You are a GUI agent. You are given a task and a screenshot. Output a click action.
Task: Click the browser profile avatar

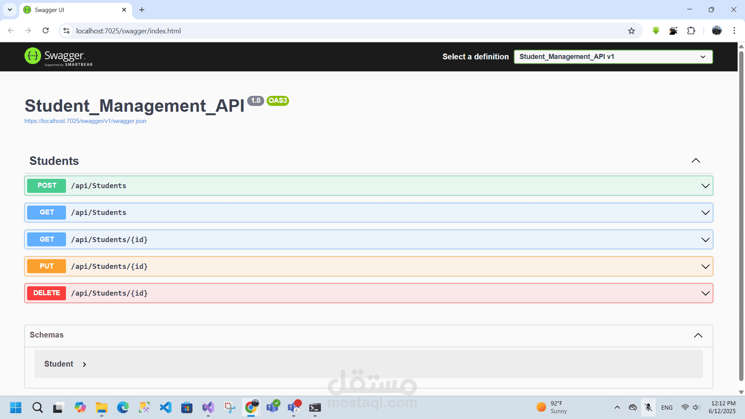717,31
